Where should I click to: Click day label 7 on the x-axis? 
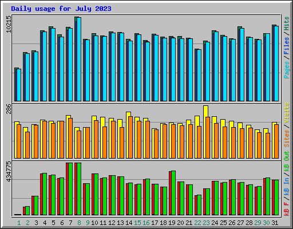70,223
